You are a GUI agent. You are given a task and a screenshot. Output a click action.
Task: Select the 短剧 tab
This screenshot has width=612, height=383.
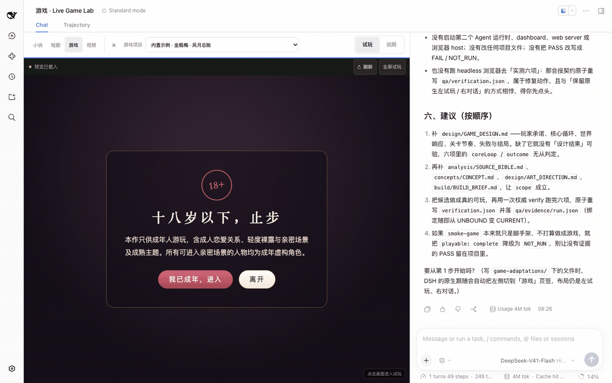[x=56, y=45]
